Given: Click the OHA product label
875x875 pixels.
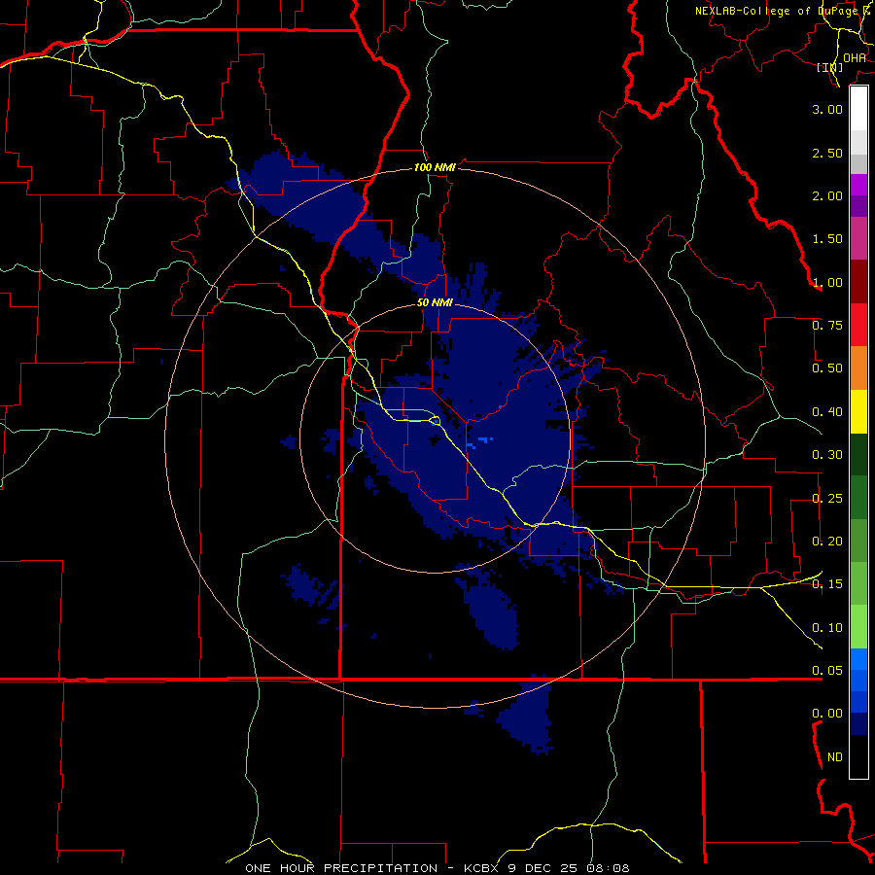Looking at the screenshot, I should [x=855, y=57].
